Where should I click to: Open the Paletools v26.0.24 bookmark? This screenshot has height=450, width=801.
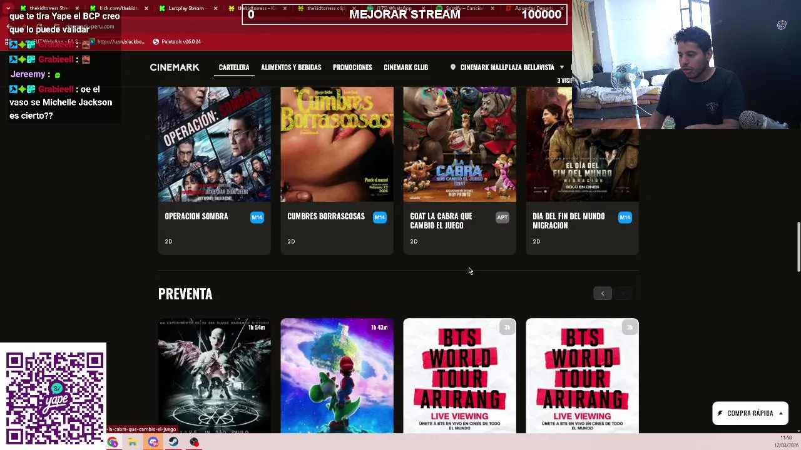click(177, 42)
